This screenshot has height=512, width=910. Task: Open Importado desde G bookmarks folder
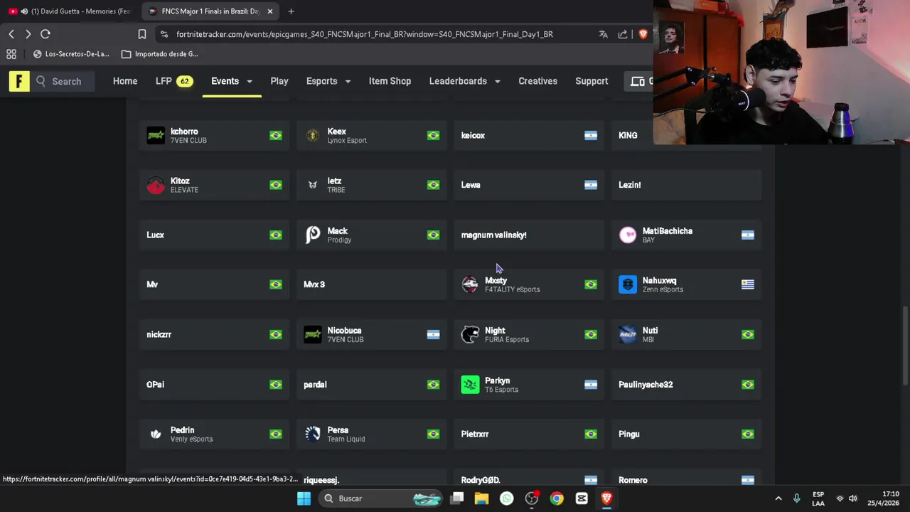160,54
